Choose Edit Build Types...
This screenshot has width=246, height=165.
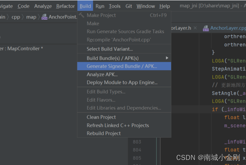(x=124, y=92)
